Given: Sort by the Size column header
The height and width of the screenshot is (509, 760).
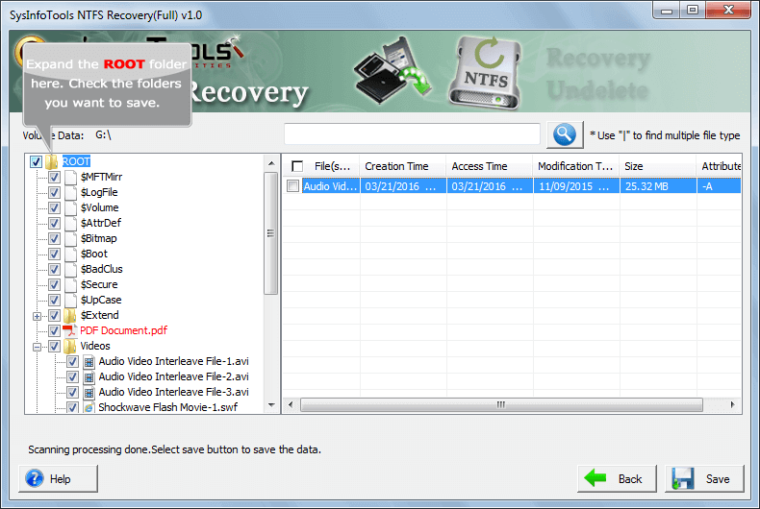Looking at the screenshot, I should coord(658,166).
